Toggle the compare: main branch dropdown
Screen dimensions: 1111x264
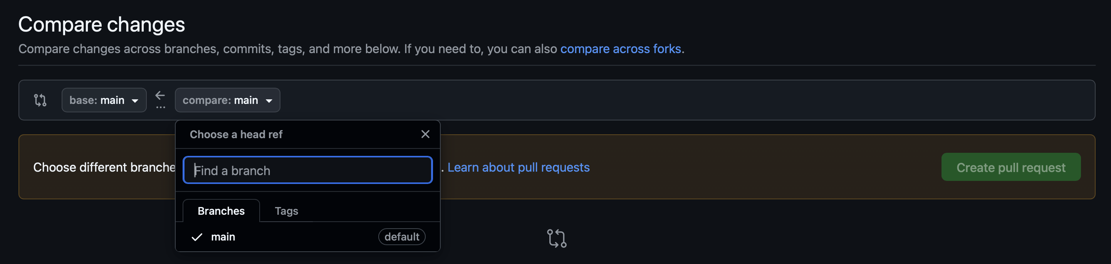tap(227, 100)
